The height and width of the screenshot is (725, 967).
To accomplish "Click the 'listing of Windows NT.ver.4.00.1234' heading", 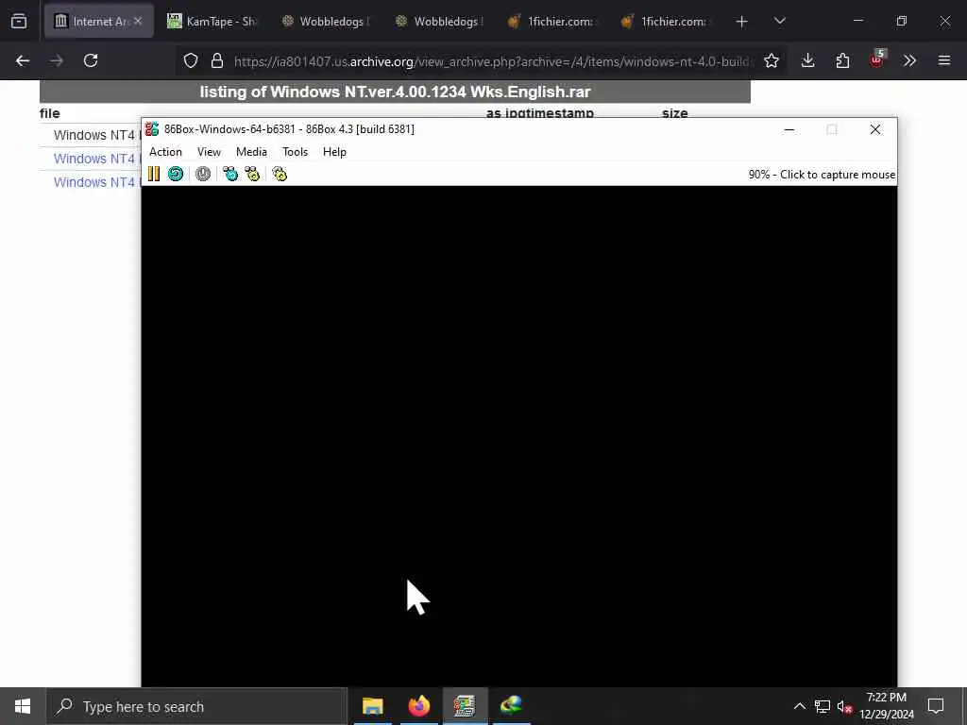I will pos(396,92).
